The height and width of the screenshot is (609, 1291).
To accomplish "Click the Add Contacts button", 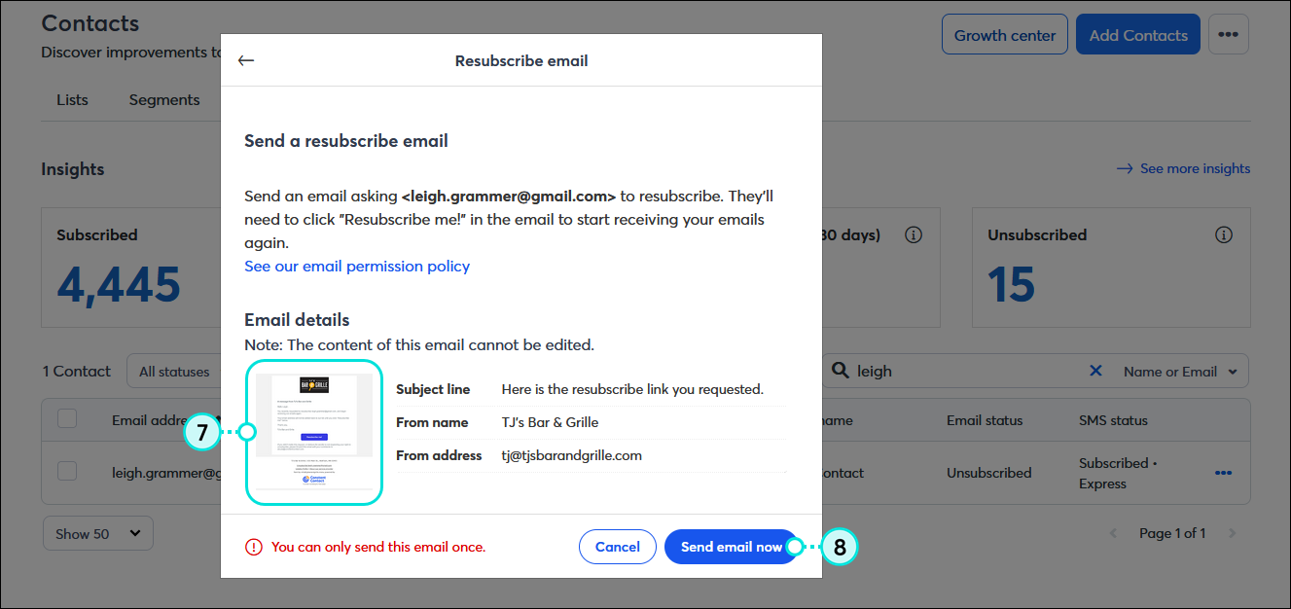I will (x=1138, y=35).
